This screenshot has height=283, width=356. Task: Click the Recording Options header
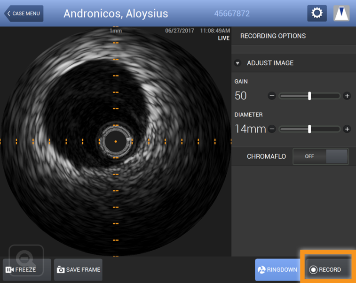point(273,36)
